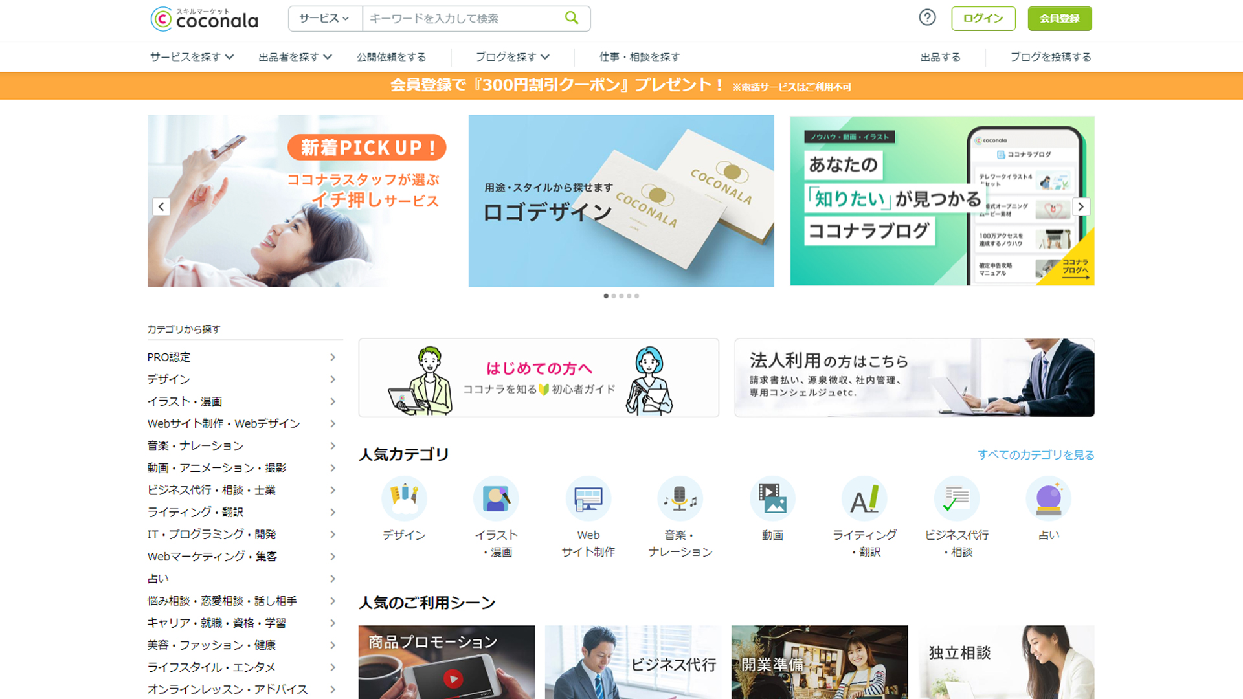
Task: Open the 公開依頼をする menu item
Action: (x=391, y=57)
